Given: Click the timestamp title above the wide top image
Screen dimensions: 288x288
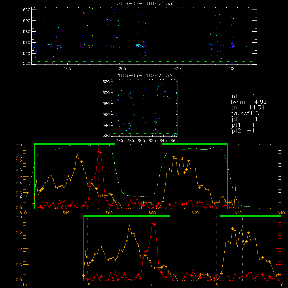Looking at the screenshot, I should click(144, 3).
